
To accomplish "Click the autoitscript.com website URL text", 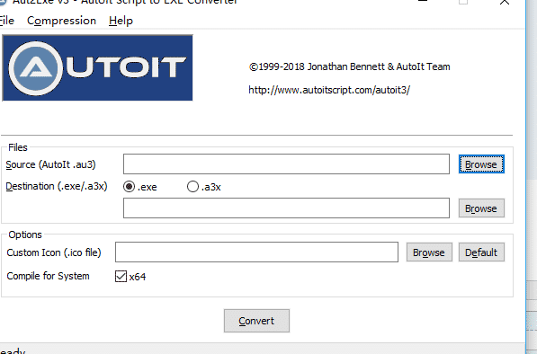I will 329,90.
